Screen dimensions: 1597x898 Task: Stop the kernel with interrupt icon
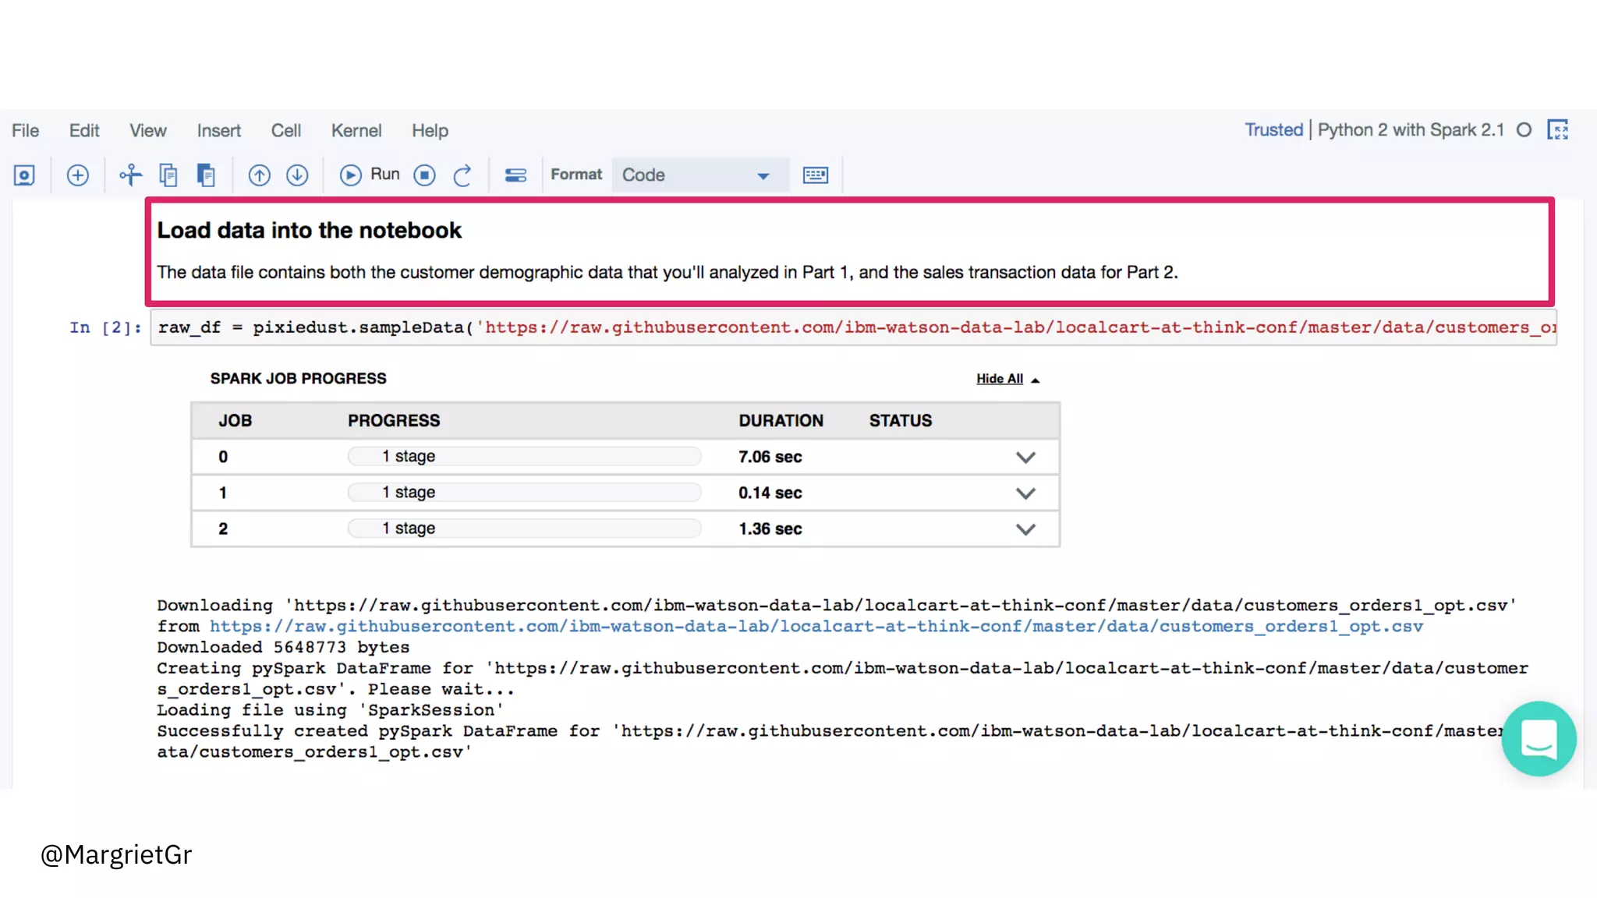[424, 175]
